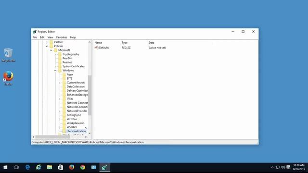Select the Microsoft folder icon
The height and width of the screenshot is (173, 308).
pyautogui.click(x=56, y=50)
